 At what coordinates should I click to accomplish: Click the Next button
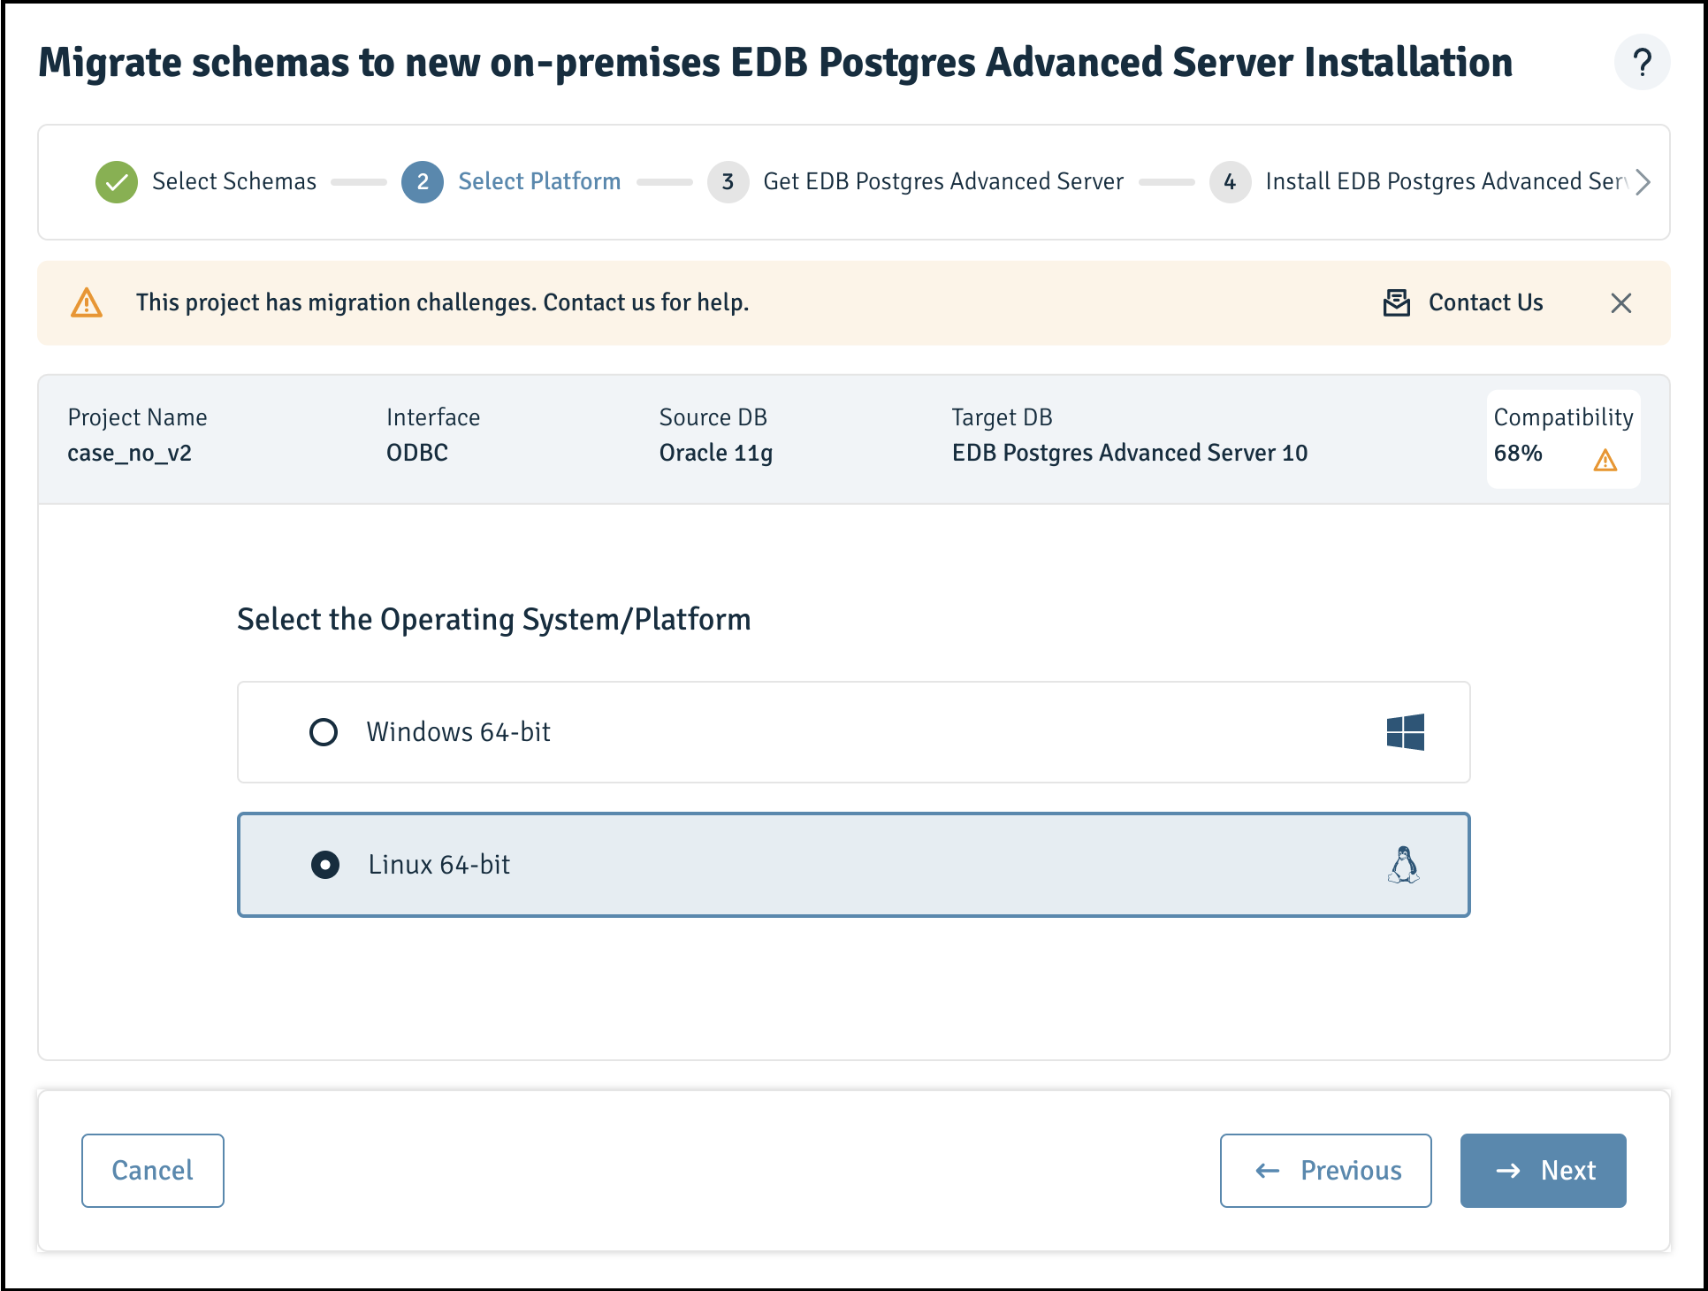pyautogui.click(x=1543, y=1171)
